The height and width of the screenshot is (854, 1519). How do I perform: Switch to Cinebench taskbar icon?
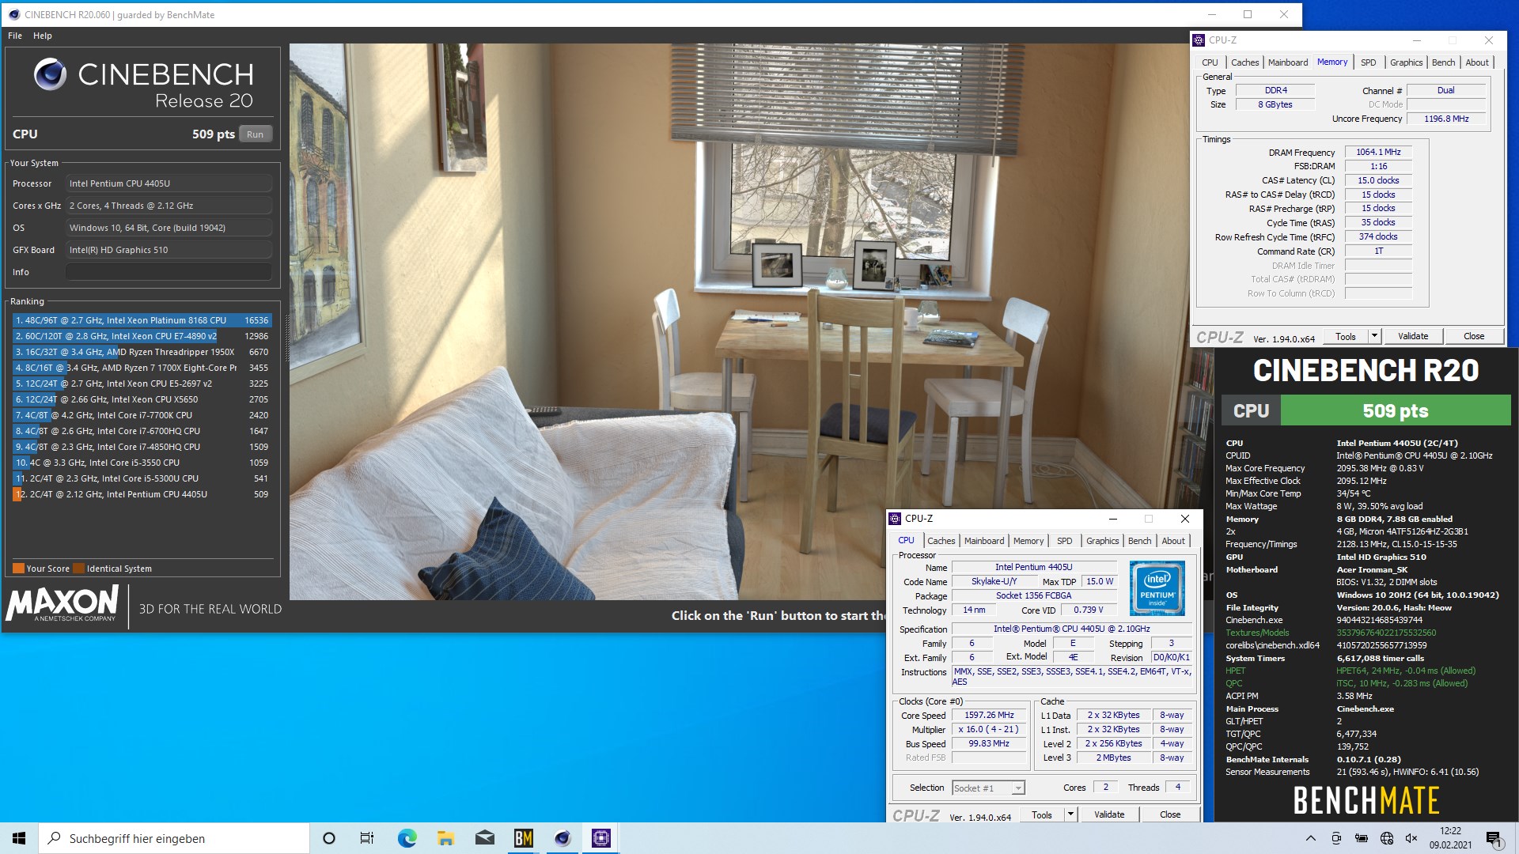(x=563, y=838)
